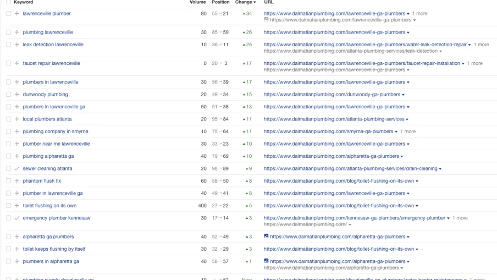Add faucet repair lawrenceville keyword plus icon

click(17, 63)
